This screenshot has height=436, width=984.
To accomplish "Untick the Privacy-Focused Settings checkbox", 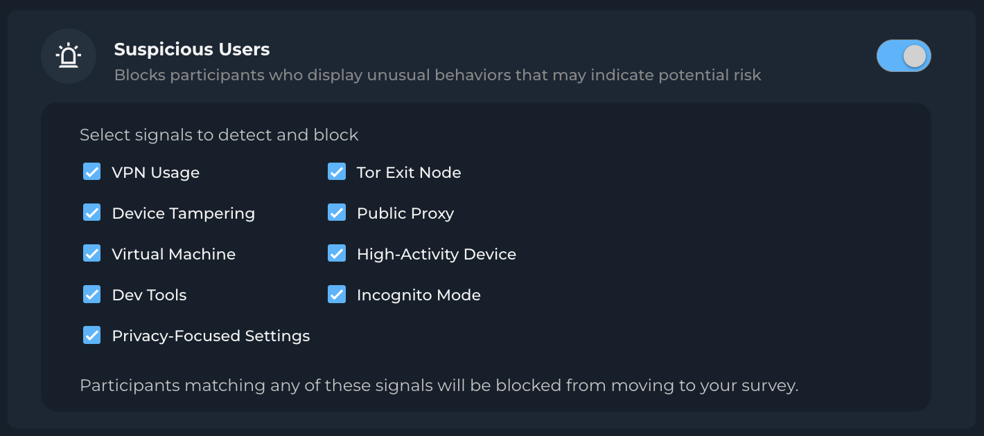I will [x=92, y=335].
